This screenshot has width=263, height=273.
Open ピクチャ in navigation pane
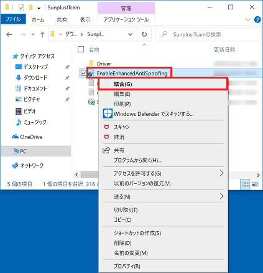(x=28, y=99)
